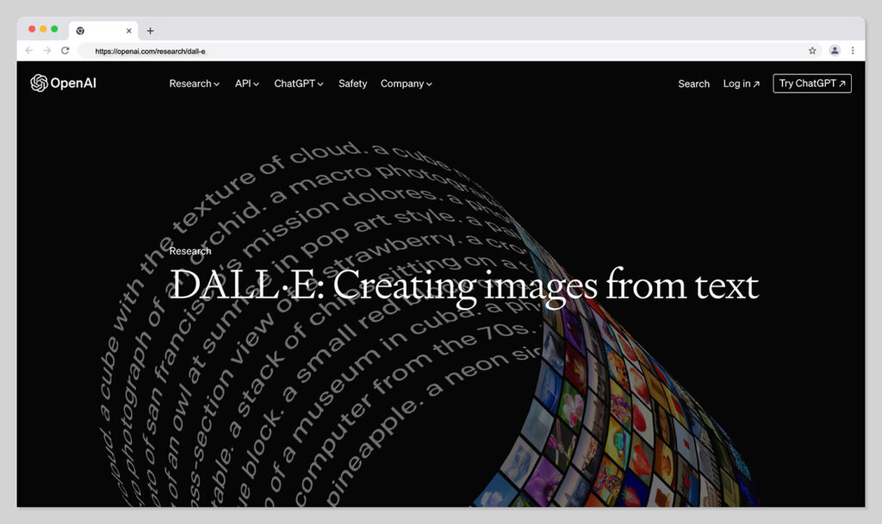Open a new tab with the plus icon
Image resolution: width=882 pixels, height=524 pixels.
[150, 31]
